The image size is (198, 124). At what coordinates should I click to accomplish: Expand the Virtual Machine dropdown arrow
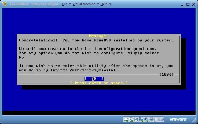tap(98, 4)
